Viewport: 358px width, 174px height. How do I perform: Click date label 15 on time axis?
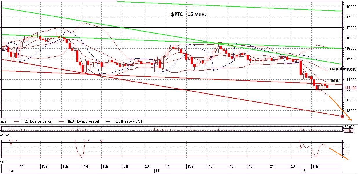[x=303, y=171]
